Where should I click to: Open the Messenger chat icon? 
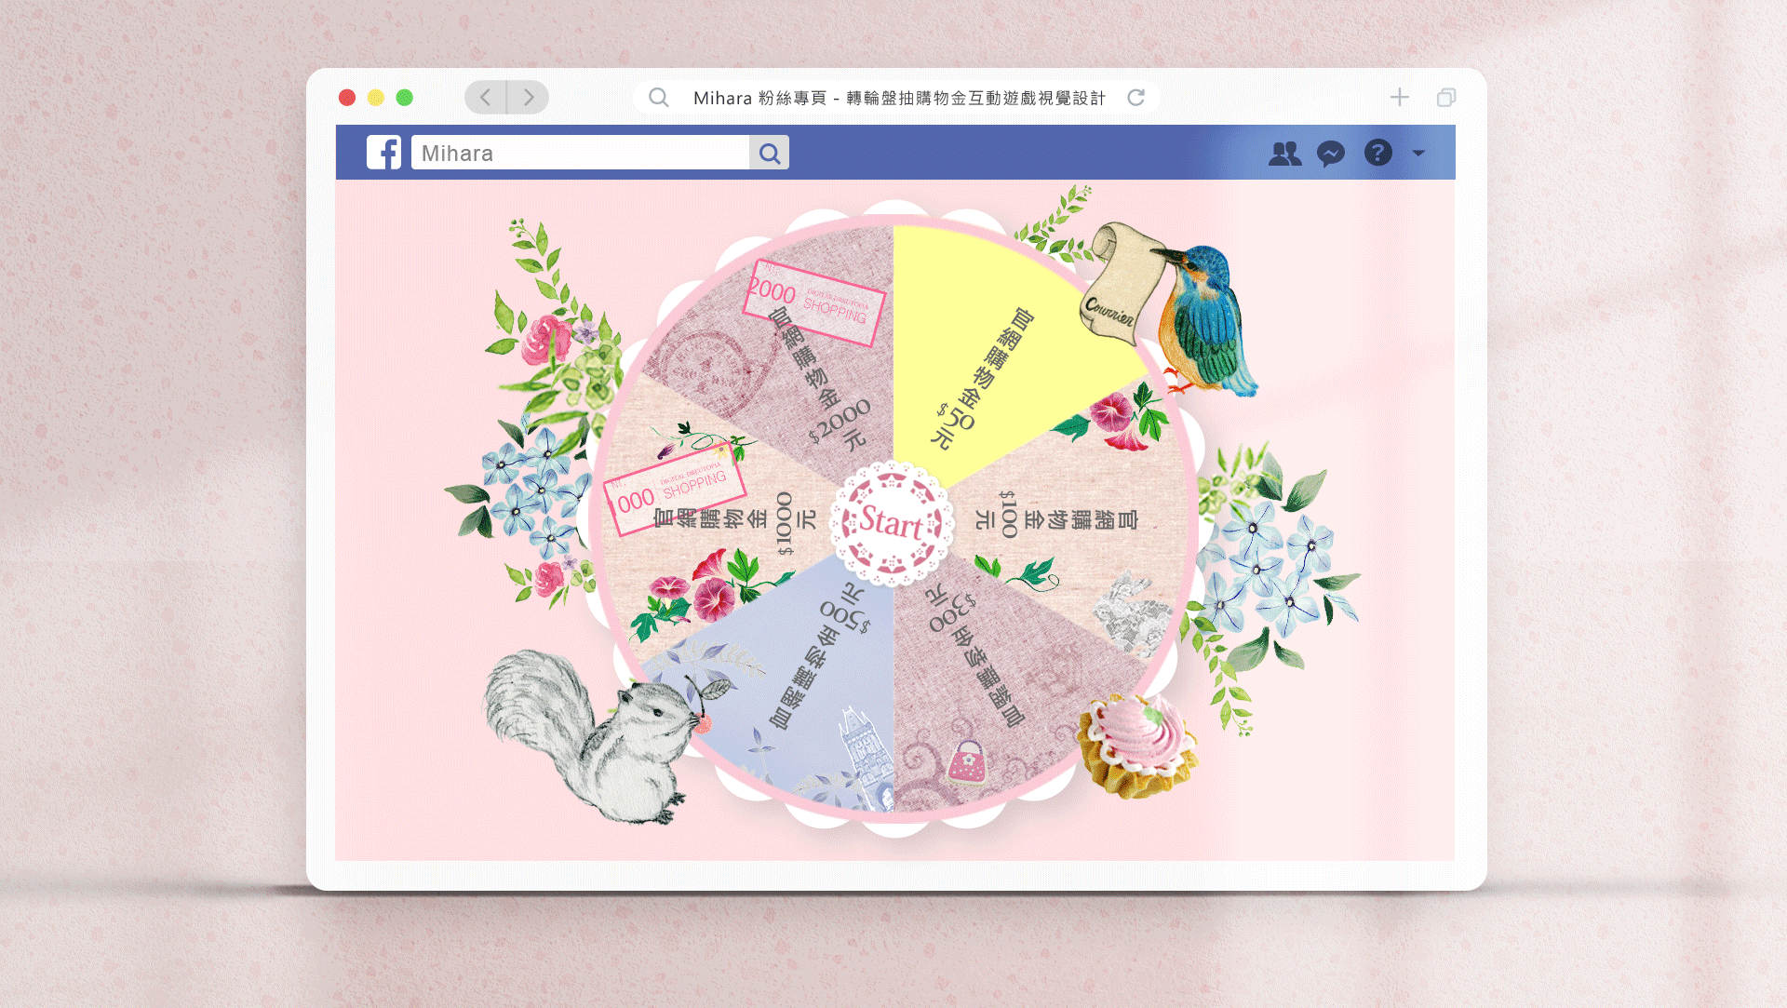tap(1331, 154)
